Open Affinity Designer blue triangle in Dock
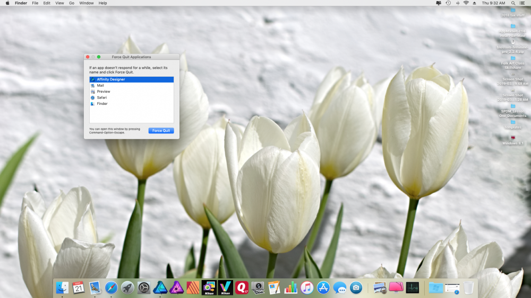Image resolution: width=531 pixels, height=298 pixels. tap(160, 288)
